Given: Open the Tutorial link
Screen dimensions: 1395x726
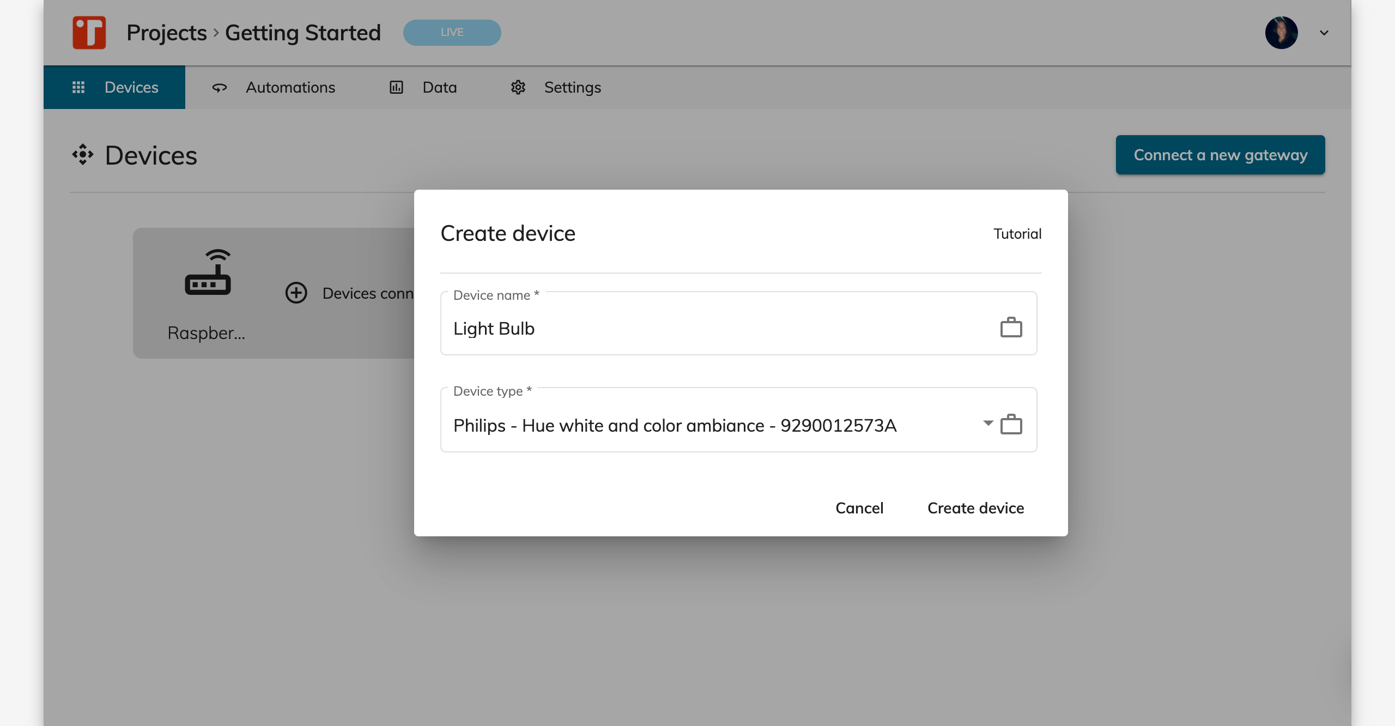Looking at the screenshot, I should click(1017, 234).
